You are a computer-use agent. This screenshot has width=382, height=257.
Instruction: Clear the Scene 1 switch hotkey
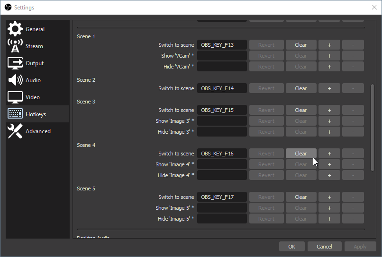tap(301, 45)
